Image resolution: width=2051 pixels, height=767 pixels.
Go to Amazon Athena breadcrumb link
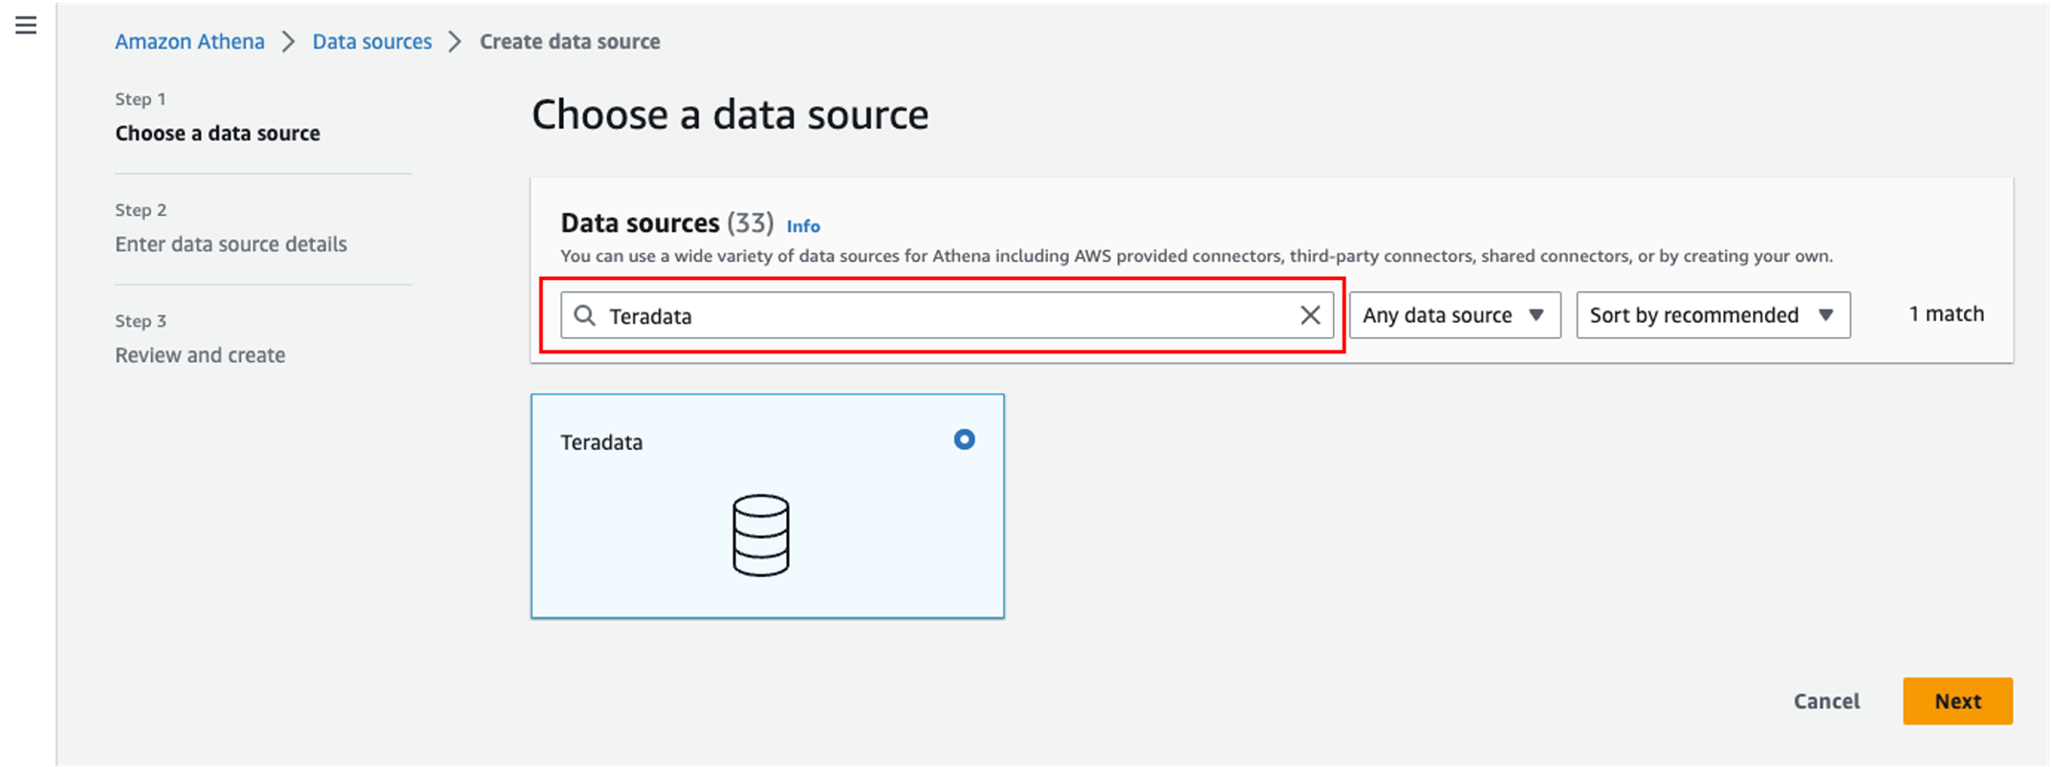tap(189, 41)
